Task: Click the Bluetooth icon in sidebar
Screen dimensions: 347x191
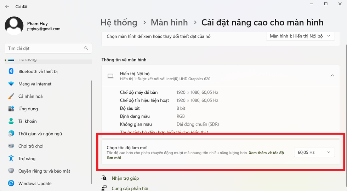Action: 11,71
